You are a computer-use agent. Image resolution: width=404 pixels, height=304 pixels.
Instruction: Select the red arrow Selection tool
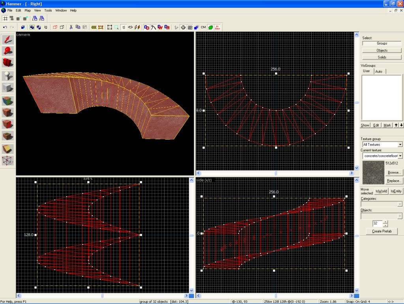(x=8, y=39)
